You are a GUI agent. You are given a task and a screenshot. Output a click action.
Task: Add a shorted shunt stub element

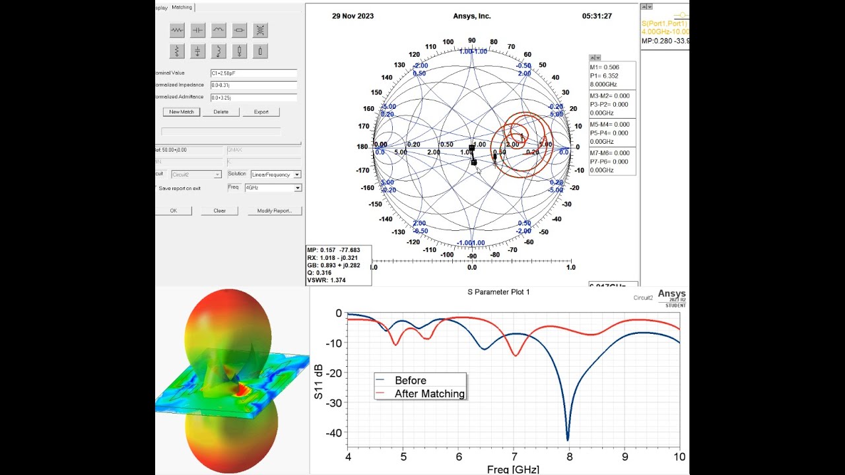pos(240,51)
